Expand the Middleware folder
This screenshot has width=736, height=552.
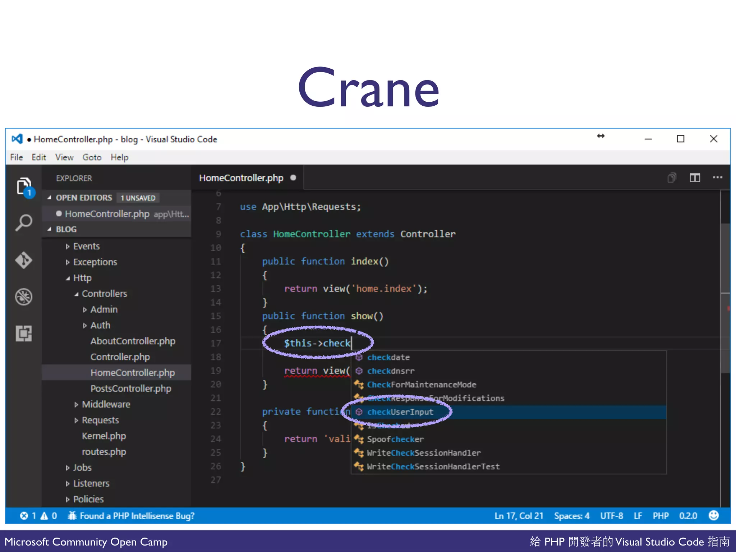[76, 405]
